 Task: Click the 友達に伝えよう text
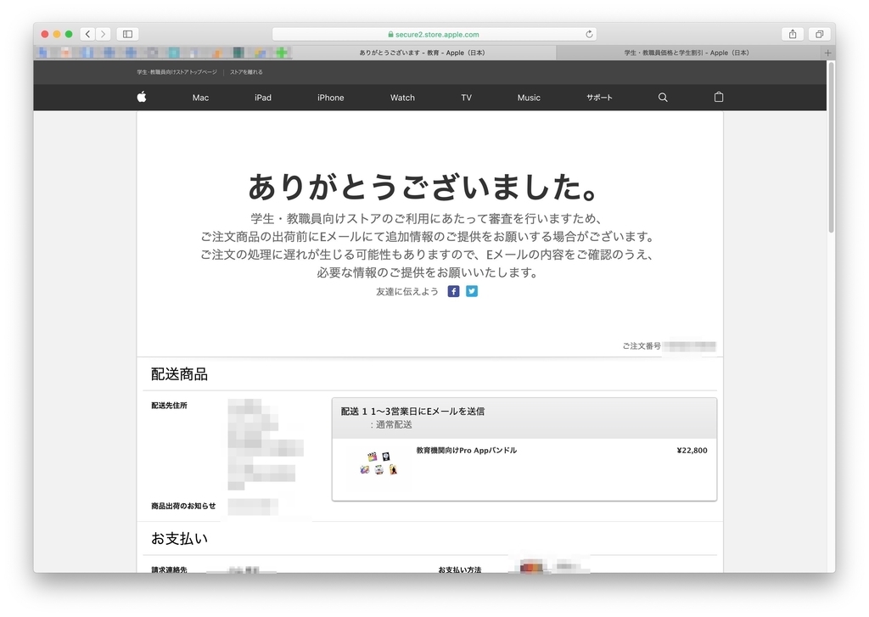[x=406, y=292]
